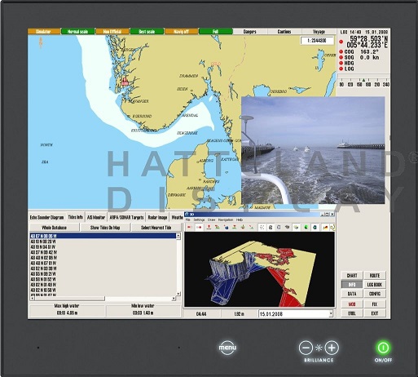Click the tide list scroll-down arrow
Viewport: 418px width, 377px height.
pos(178,294)
